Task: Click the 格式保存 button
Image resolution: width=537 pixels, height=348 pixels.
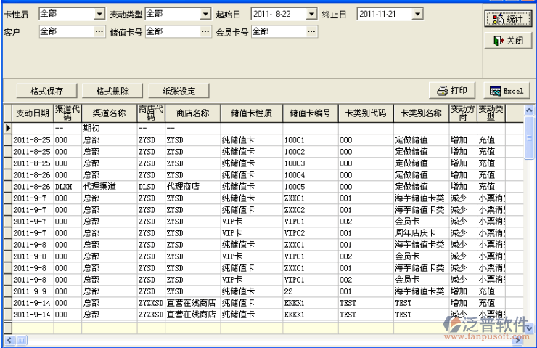Action: click(47, 91)
